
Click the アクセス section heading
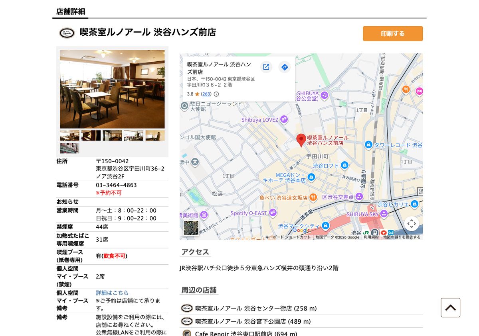[x=195, y=252]
